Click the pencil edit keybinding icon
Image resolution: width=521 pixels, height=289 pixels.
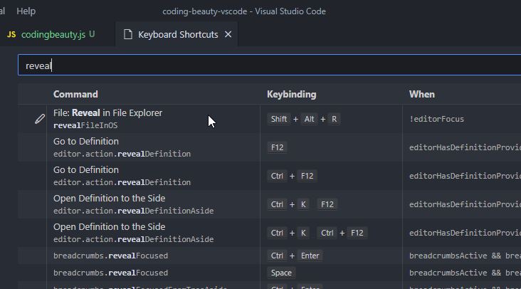tap(40, 119)
